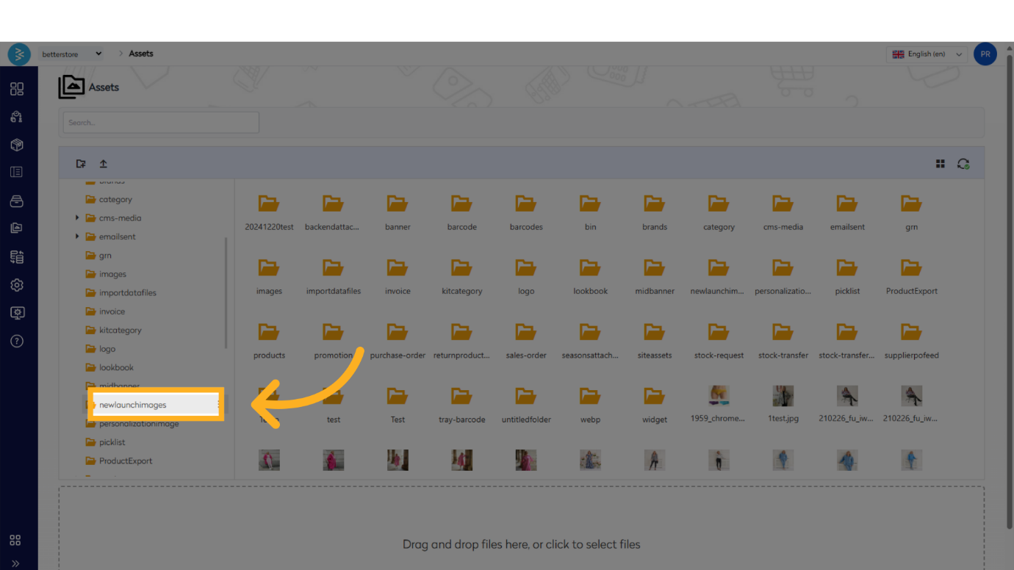Click the new folder icon in toolbar
The image size is (1014, 570).
(x=81, y=164)
